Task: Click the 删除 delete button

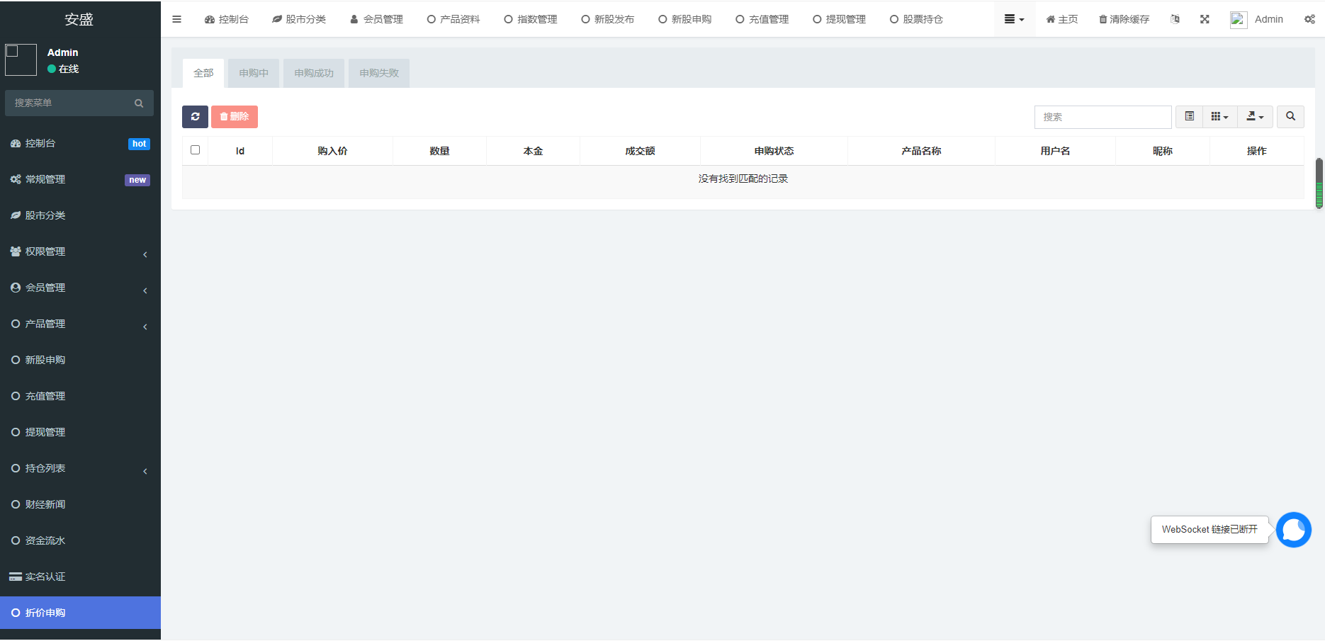Action: pos(234,116)
